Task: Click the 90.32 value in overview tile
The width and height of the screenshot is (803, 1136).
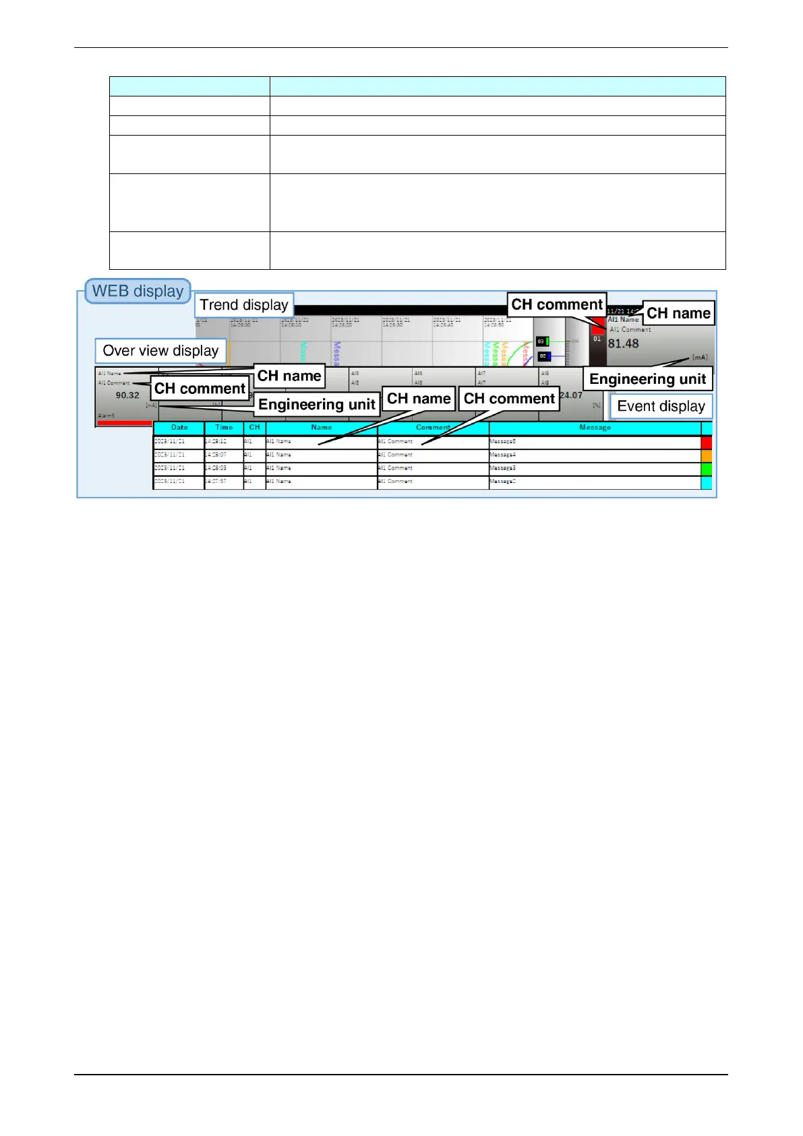Action: coord(127,395)
